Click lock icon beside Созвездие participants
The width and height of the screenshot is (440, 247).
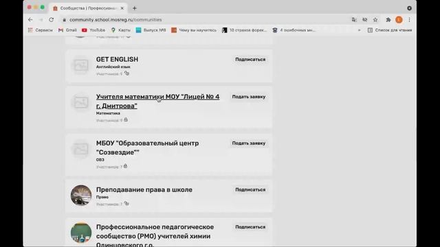[125, 166]
